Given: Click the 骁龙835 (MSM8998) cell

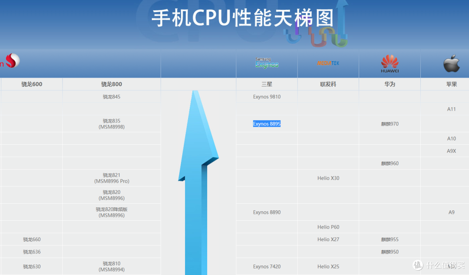Looking at the screenshot, I should point(112,124).
